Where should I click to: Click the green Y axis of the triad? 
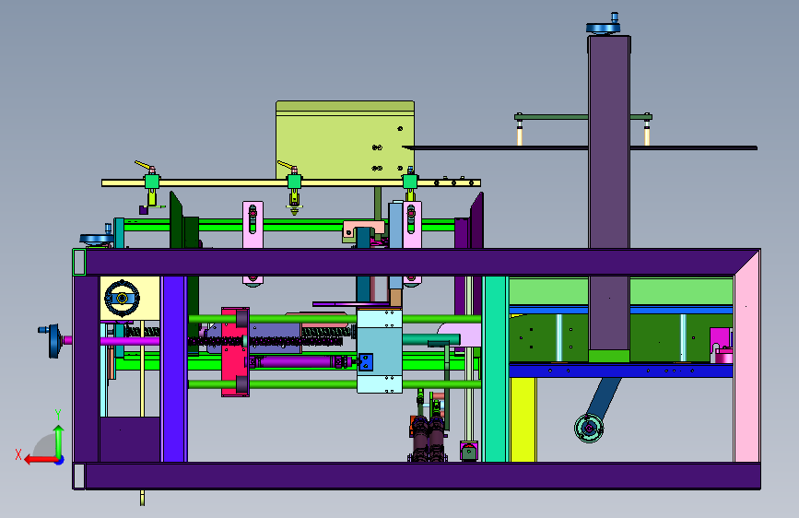[59, 441]
